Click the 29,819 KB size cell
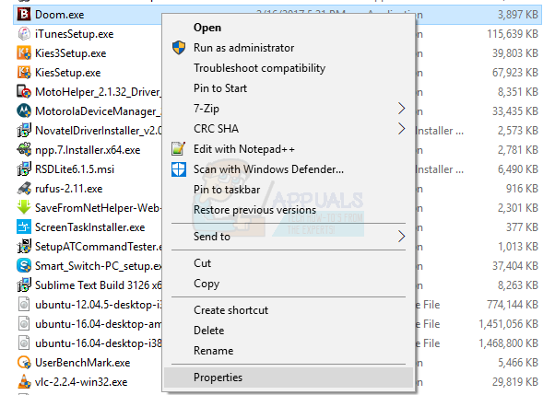The image size is (555, 395). 515,381
